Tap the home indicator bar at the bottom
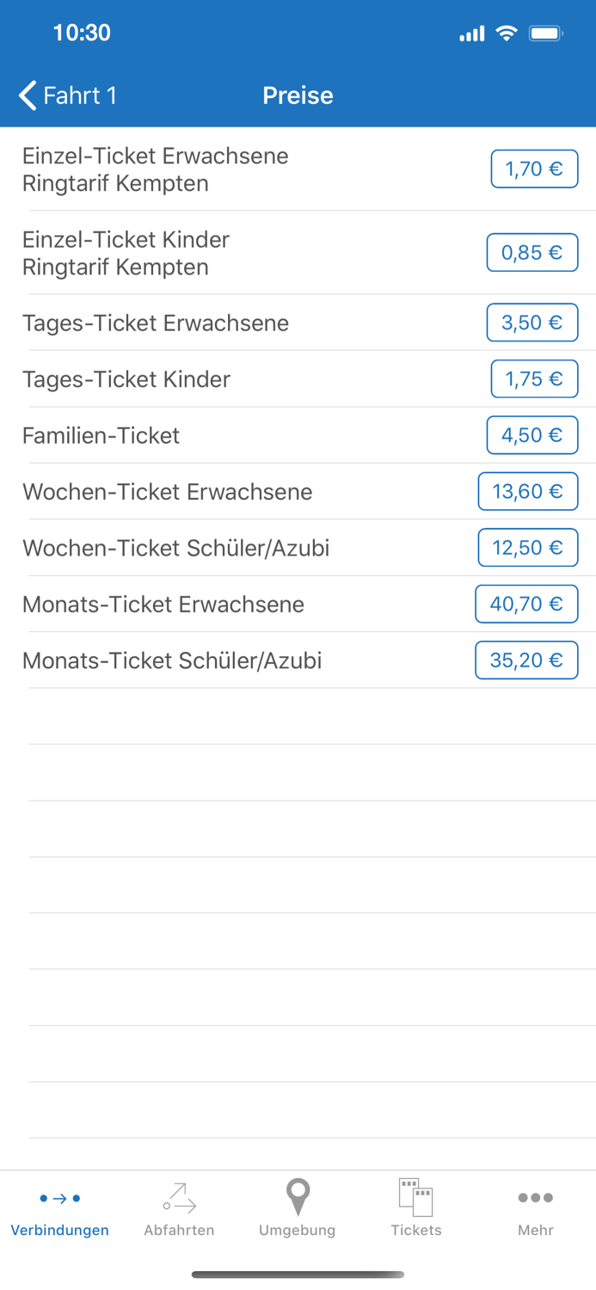This screenshot has height=1290, width=596. point(298,1275)
